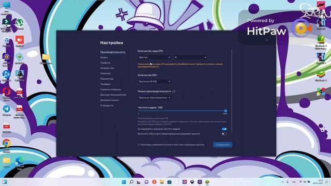Open the info icon beside performance mode
331x186 pixels.
click(x=174, y=91)
